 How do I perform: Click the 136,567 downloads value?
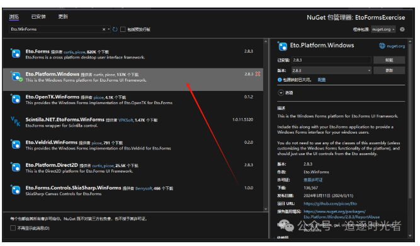[310, 188]
